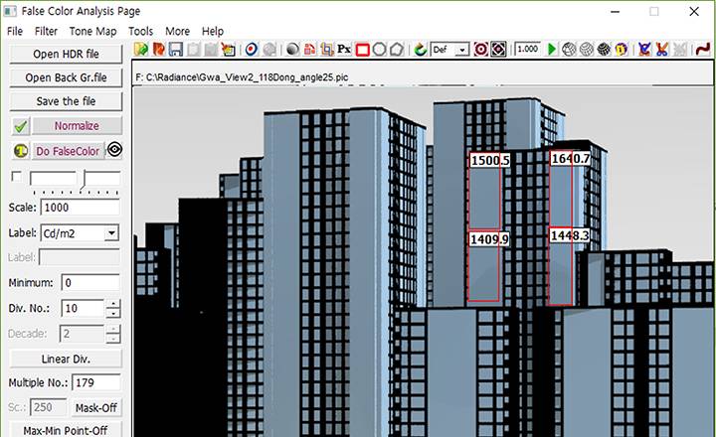
Task: Toggle the eye icon beside Do FalseColor
Action: pyautogui.click(x=115, y=151)
